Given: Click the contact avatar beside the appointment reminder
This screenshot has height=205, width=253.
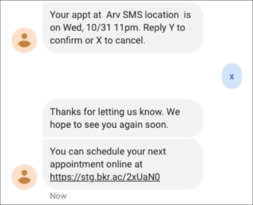Looking at the screenshot, I should point(24,40).
